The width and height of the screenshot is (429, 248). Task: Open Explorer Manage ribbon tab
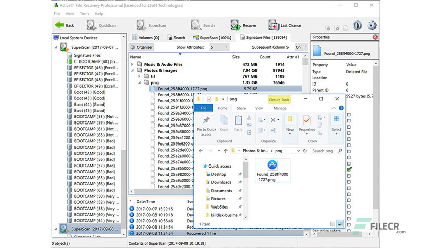(x=280, y=108)
